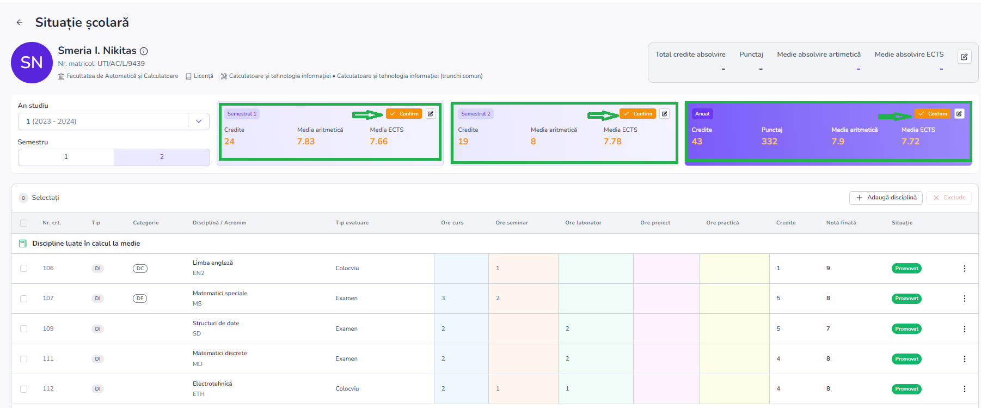Image resolution: width=981 pixels, height=408 pixels.
Task: Select checkbox for row 106 Limba engleză
Action: pos(23,269)
